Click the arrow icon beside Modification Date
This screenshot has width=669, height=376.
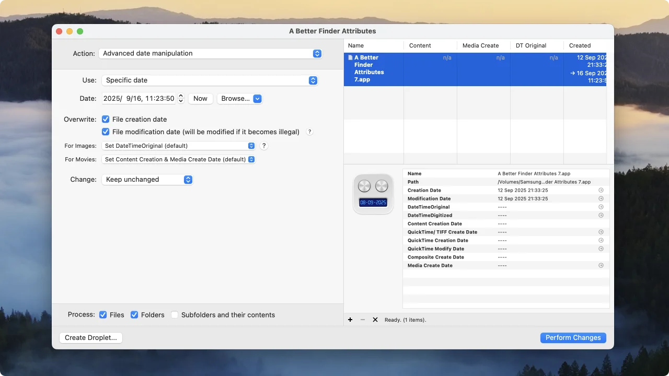[601, 198]
